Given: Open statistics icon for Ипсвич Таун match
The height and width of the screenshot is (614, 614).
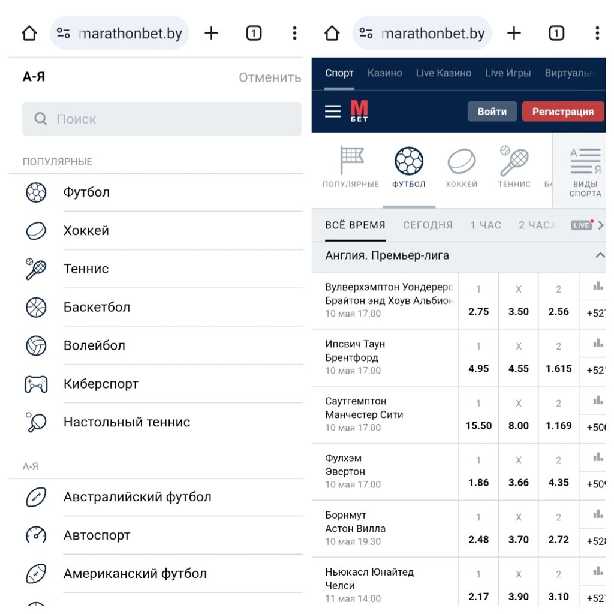Looking at the screenshot, I should click(598, 344).
